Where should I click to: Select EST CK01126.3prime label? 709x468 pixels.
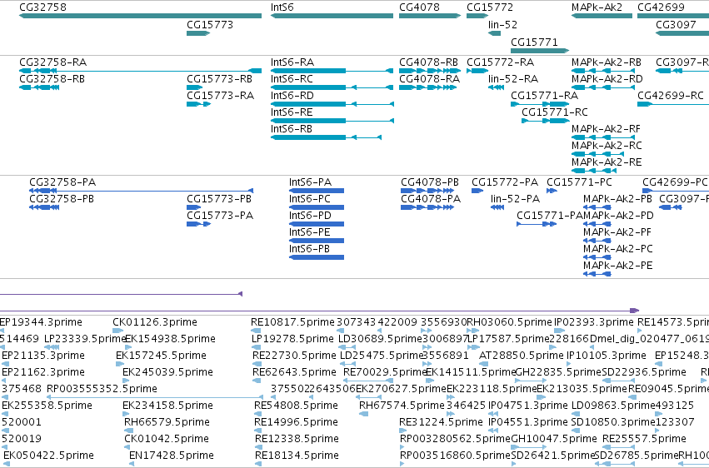click(x=155, y=322)
